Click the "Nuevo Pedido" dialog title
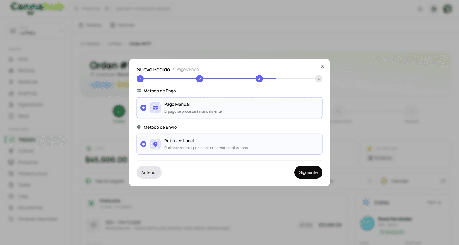Viewport: 459px width, 245px height. 153,70
